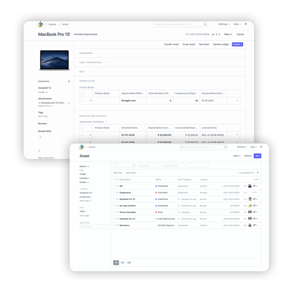This screenshot has height=288, width=288.
Task: Open Calendar view menu in sidebar
Action: click(x=85, y=178)
